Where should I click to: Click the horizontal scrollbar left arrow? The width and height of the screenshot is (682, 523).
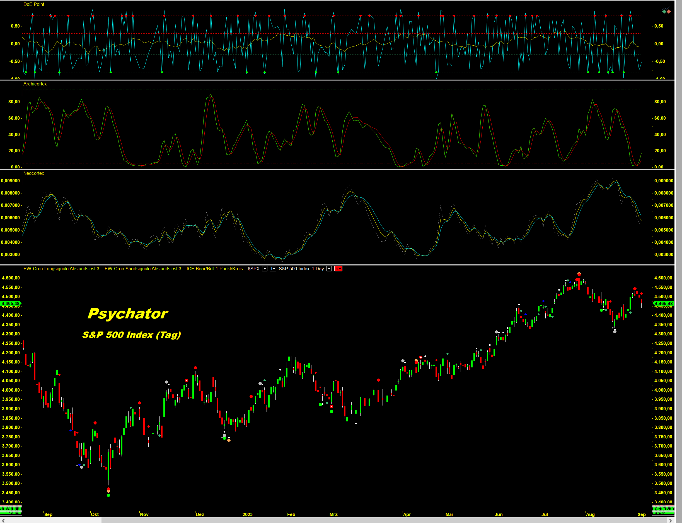3,520
